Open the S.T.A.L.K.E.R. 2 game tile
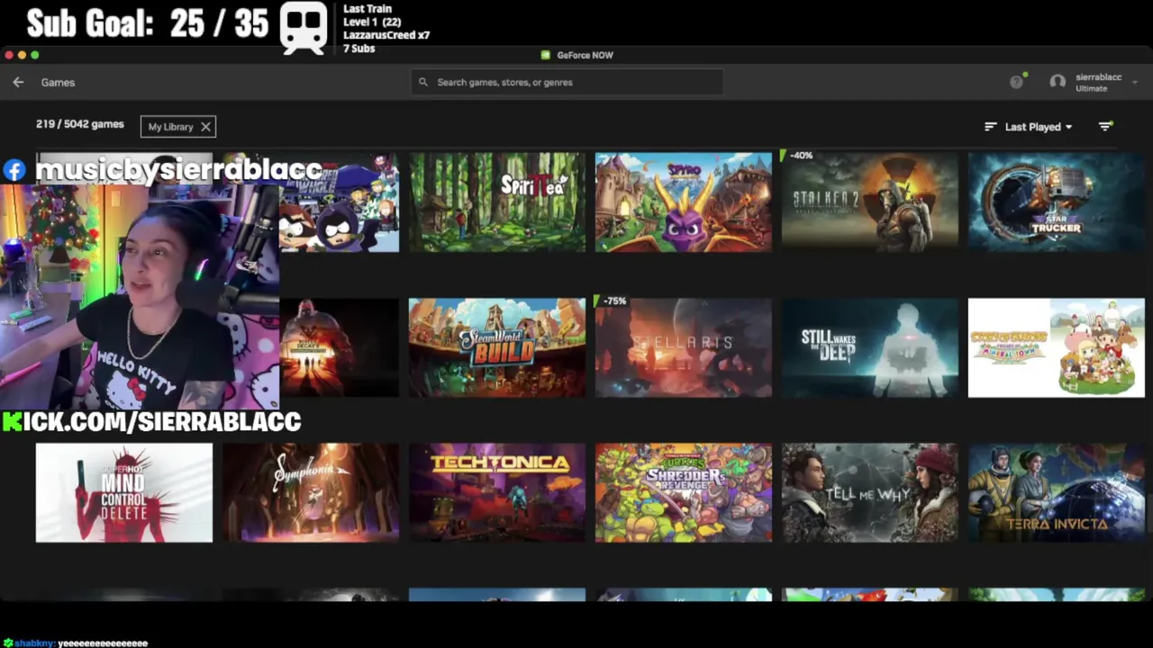1153x648 pixels. (870, 202)
